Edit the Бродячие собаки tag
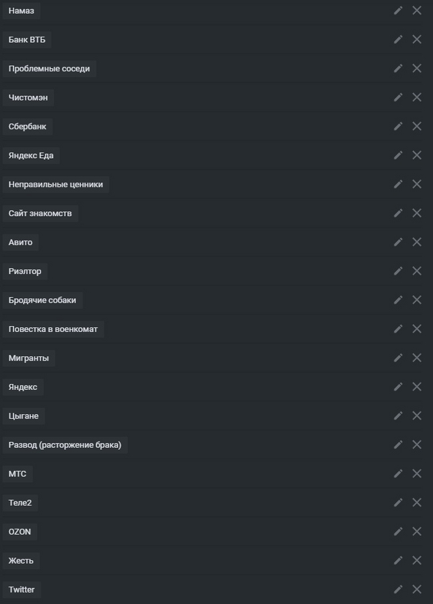 coord(398,300)
